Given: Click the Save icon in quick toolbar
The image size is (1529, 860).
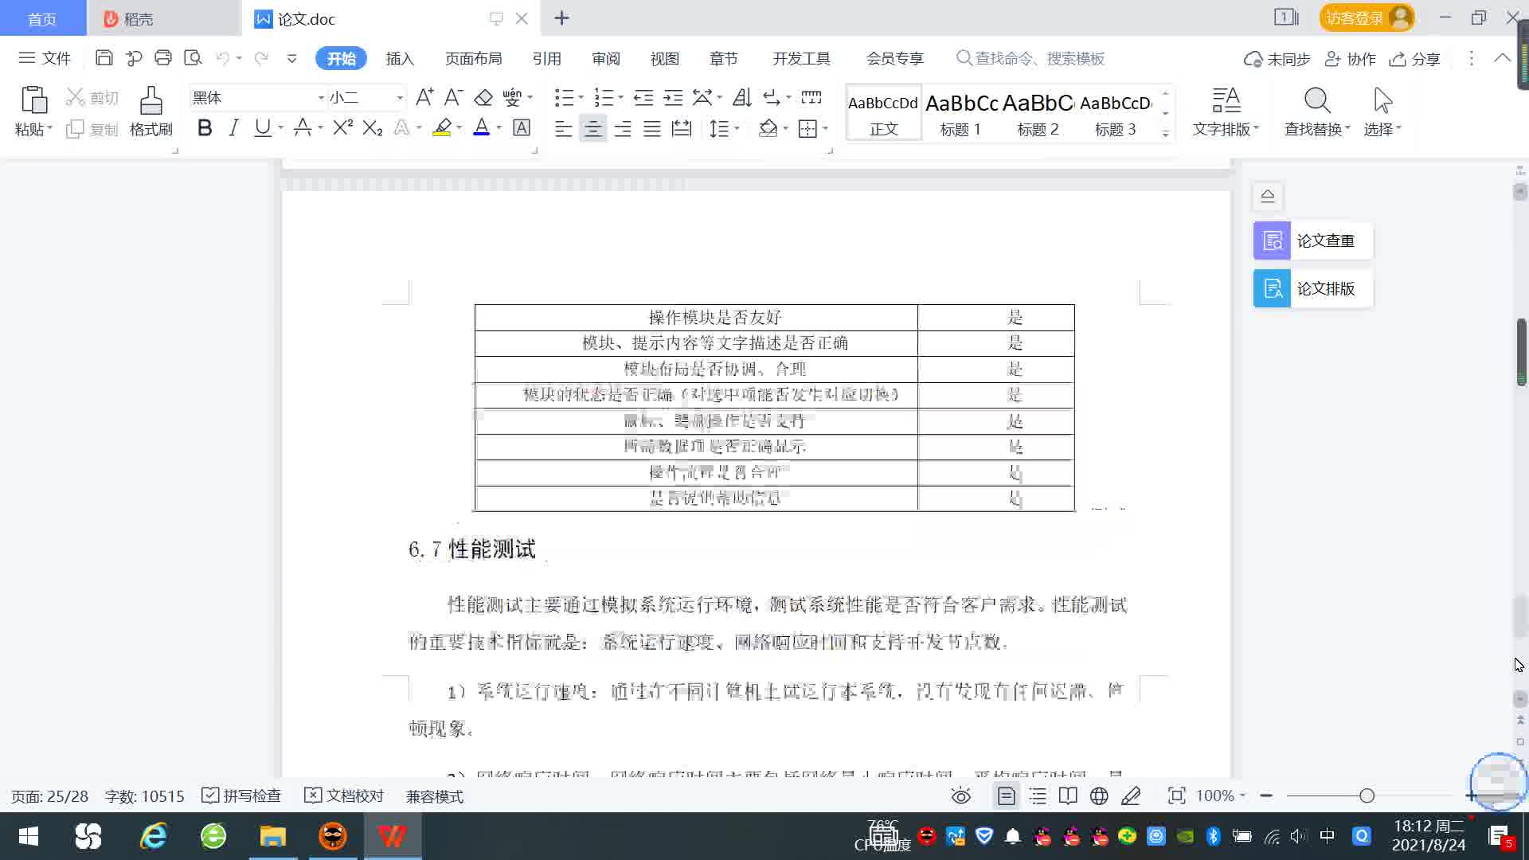Looking at the screenshot, I should coord(104,58).
